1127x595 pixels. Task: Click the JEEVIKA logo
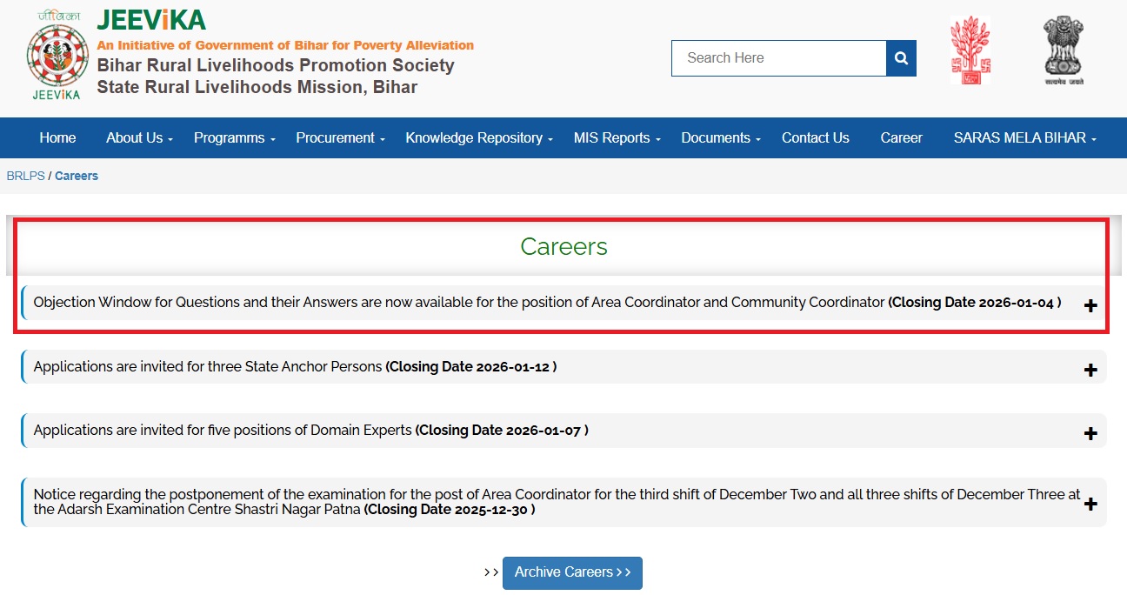56,56
